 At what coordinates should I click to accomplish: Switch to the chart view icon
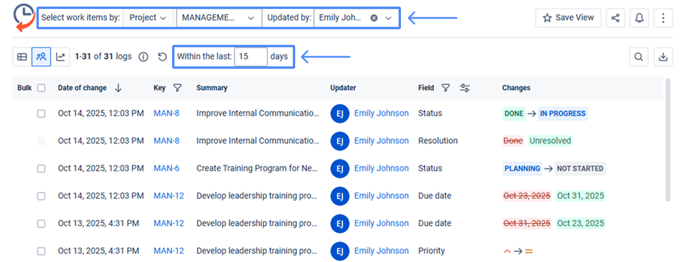coord(60,57)
